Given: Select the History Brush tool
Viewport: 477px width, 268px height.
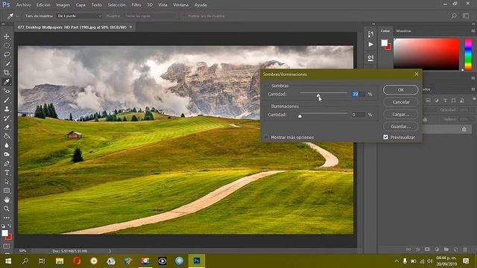Looking at the screenshot, I should coord(7,118).
